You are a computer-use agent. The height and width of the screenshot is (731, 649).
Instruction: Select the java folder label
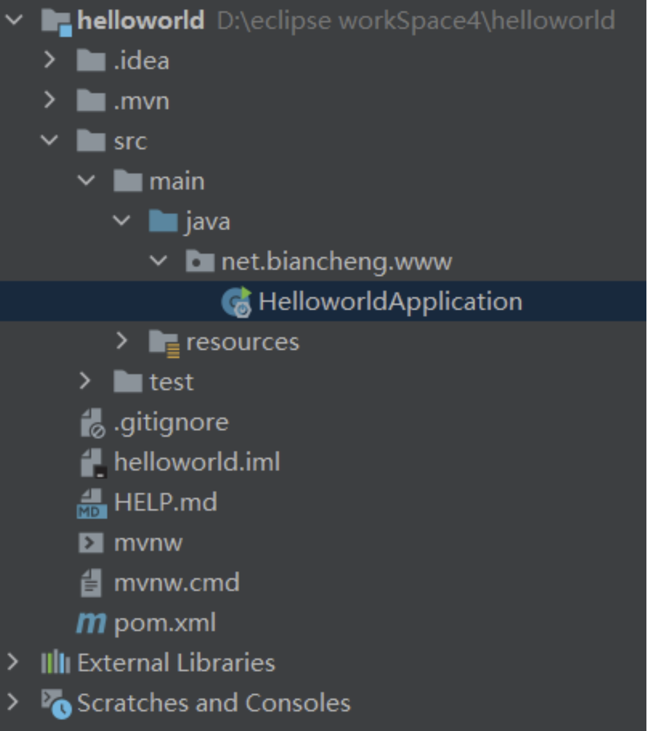pos(208,222)
